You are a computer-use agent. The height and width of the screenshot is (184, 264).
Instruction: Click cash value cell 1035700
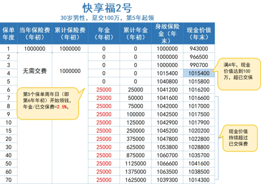(199, 155)
